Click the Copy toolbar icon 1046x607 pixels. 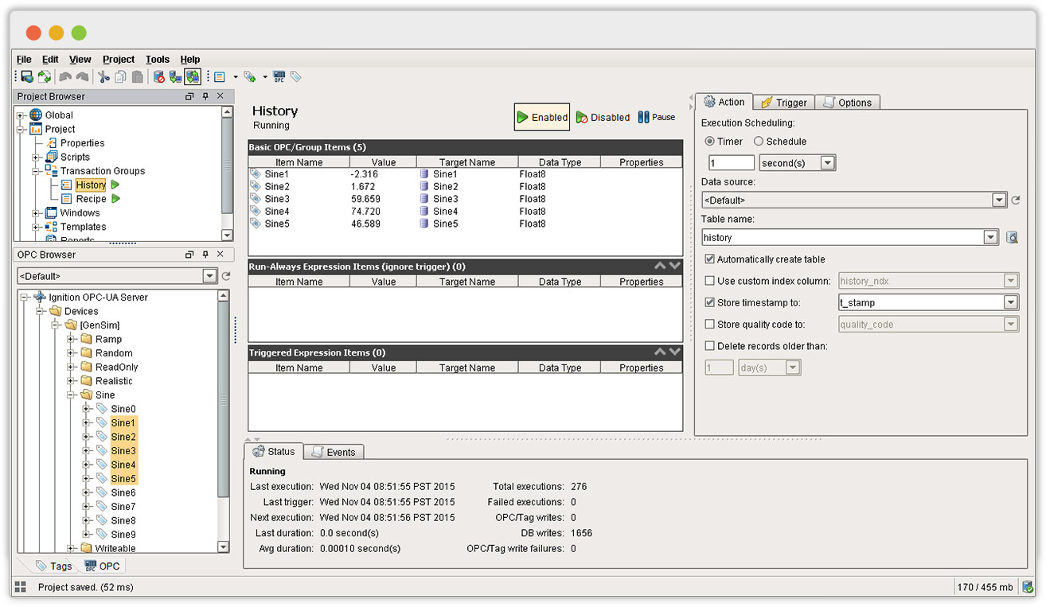[x=120, y=76]
